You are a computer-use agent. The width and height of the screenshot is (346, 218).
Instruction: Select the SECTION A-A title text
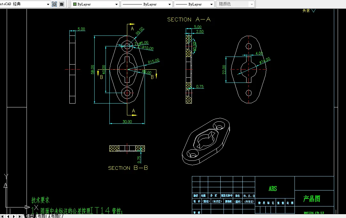tap(189, 19)
